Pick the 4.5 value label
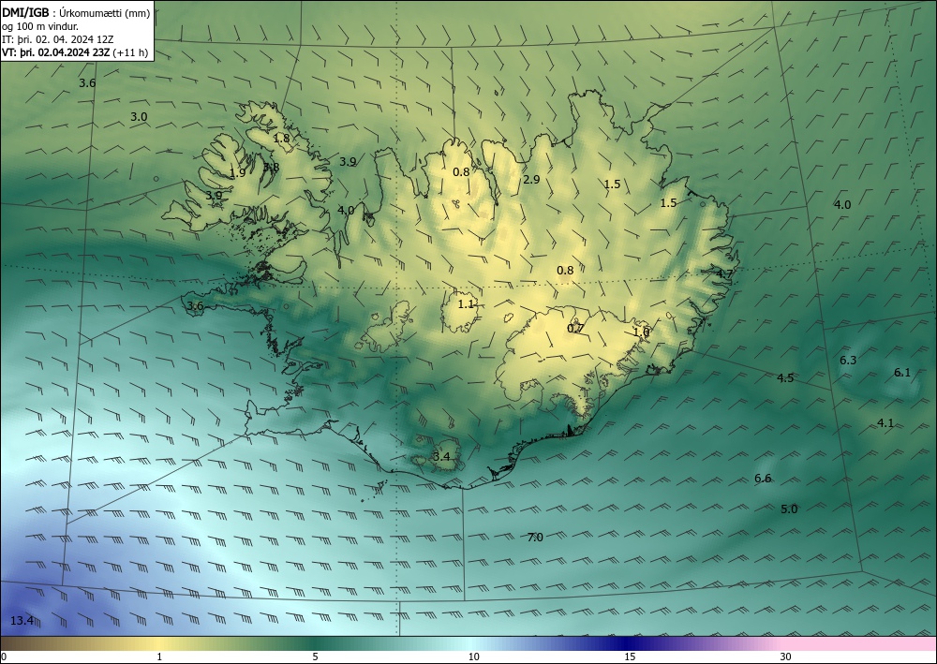 [785, 378]
